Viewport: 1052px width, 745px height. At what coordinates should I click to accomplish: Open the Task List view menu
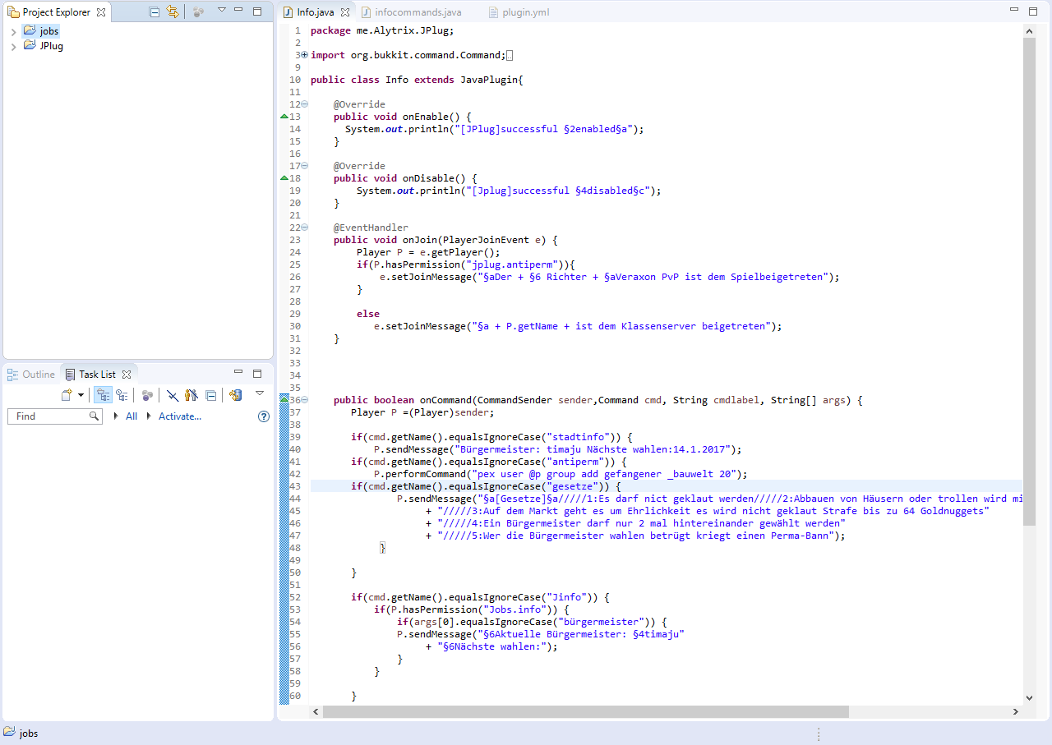tap(260, 393)
